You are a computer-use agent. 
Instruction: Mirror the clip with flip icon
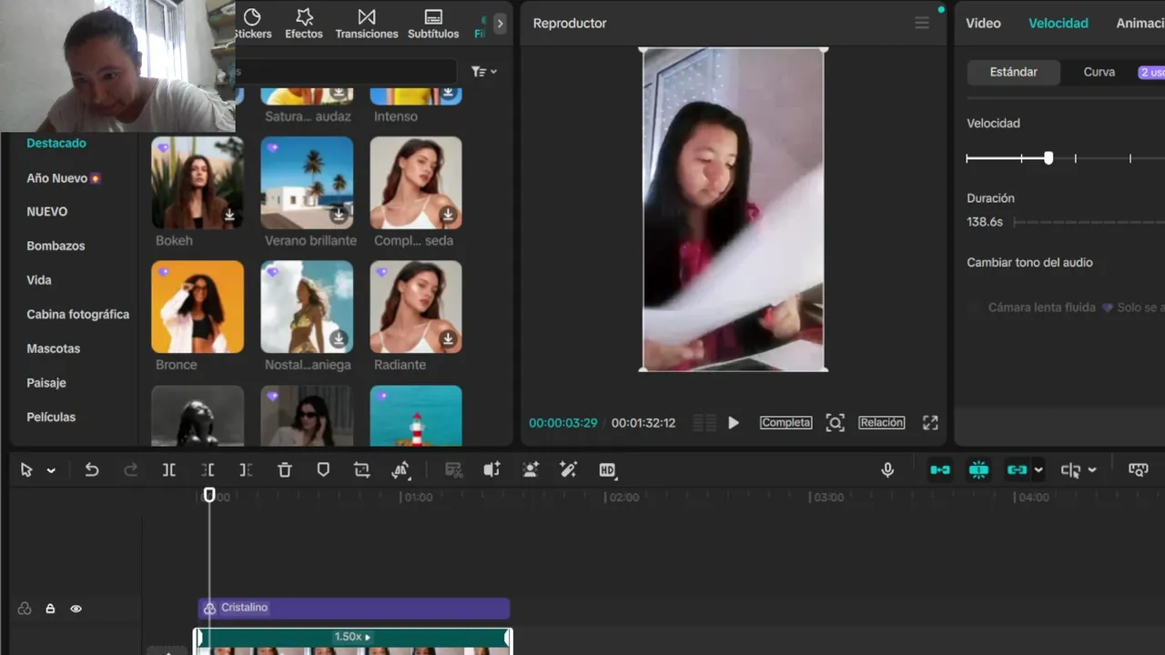click(x=400, y=470)
